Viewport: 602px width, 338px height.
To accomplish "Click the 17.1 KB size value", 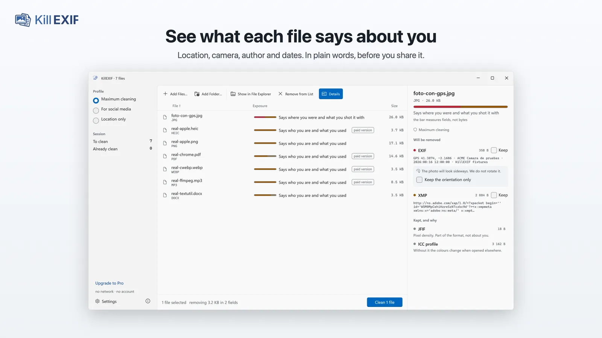I will 396,143.
